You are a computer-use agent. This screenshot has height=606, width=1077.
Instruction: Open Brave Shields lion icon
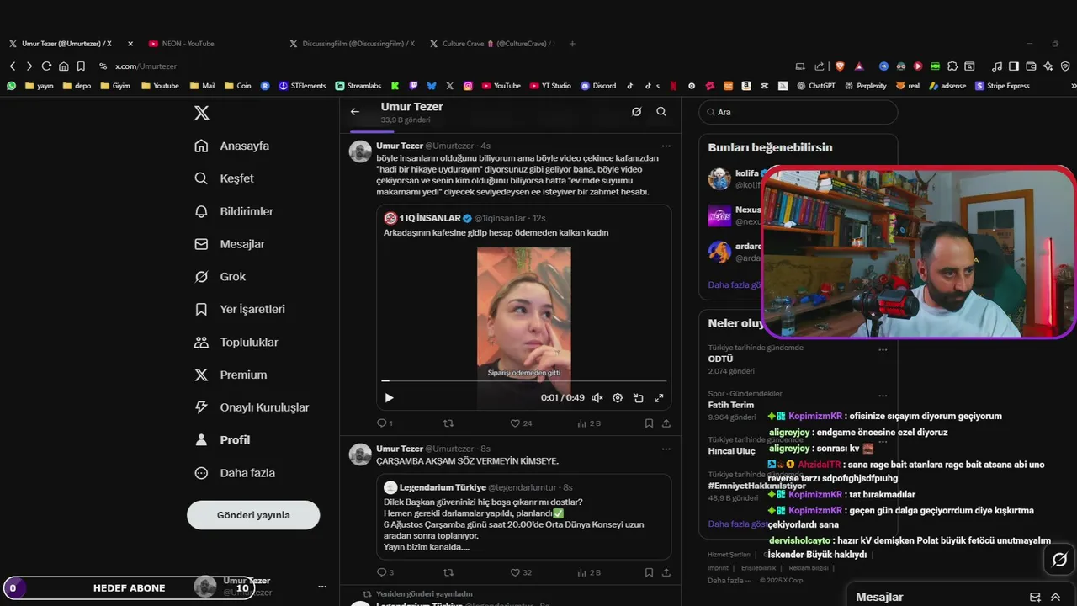840,66
